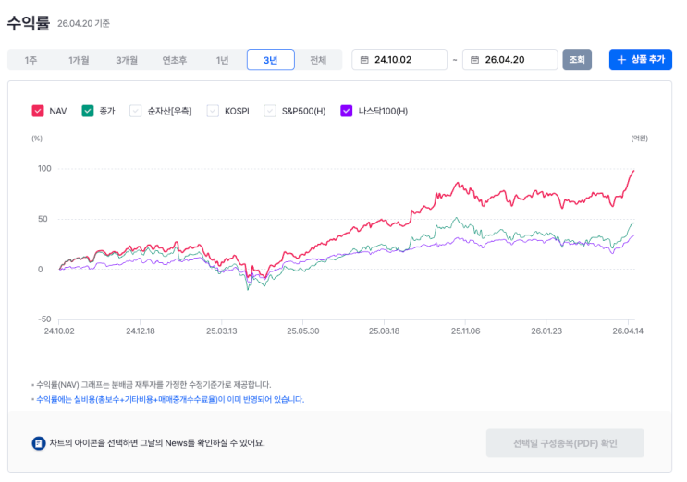Click the 수익률 heading
The height and width of the screenshot is (482, 687).
(x=29, y=23)
